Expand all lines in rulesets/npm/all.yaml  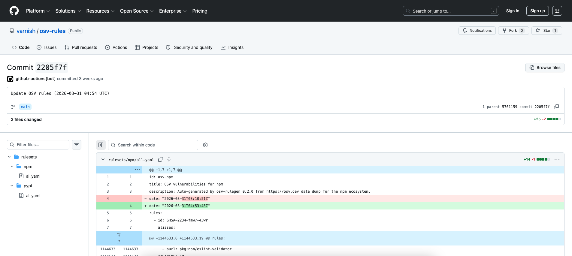(169, 159)
